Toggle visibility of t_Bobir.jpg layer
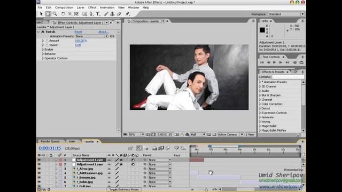Screen dimensions: 342x192 pos(39,182)
